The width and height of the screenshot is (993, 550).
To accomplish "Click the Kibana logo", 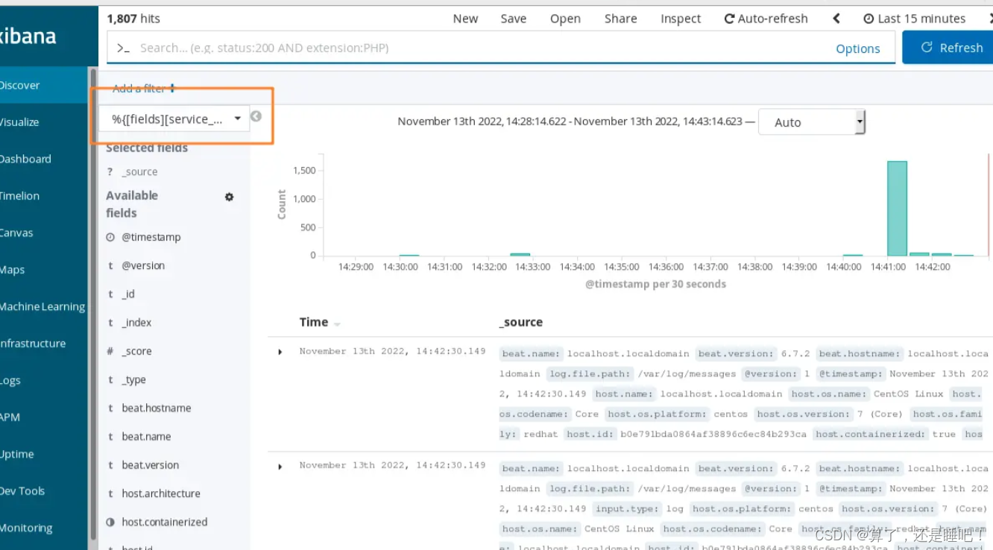I will pos(28,35).
